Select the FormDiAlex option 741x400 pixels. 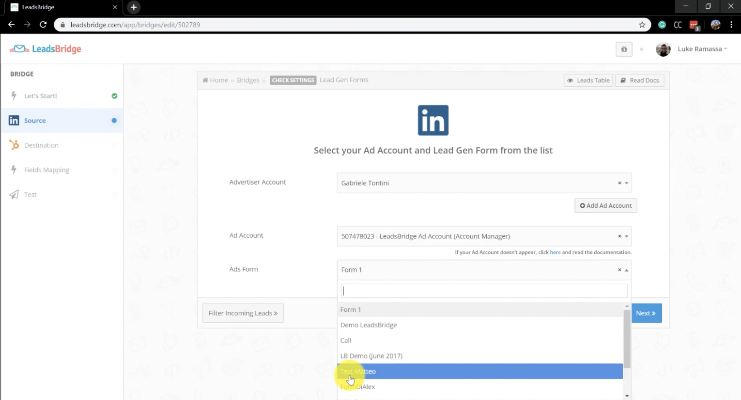pyautogui.click(x=480, y=387)
